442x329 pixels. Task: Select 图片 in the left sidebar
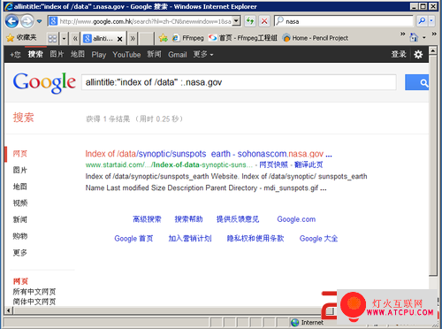click(20, 170)
